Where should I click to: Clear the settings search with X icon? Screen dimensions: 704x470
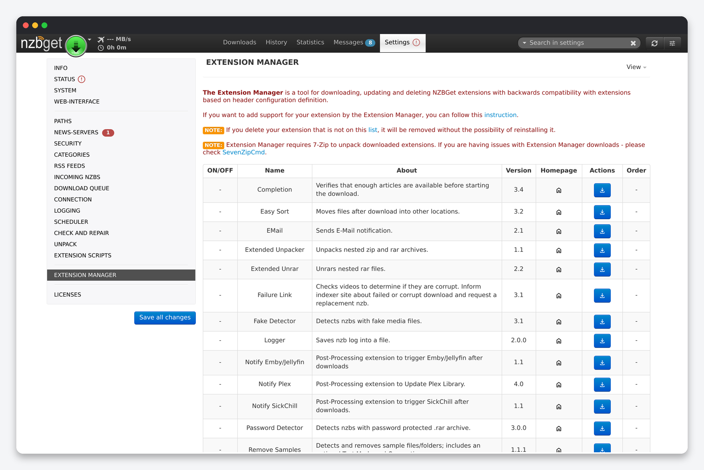click(633, 43)
